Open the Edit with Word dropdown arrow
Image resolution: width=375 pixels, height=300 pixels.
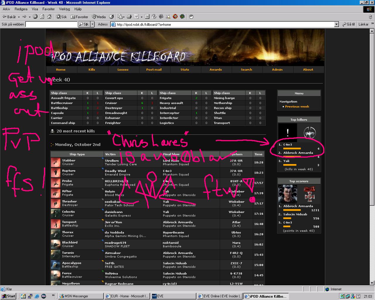pos(141,17)
